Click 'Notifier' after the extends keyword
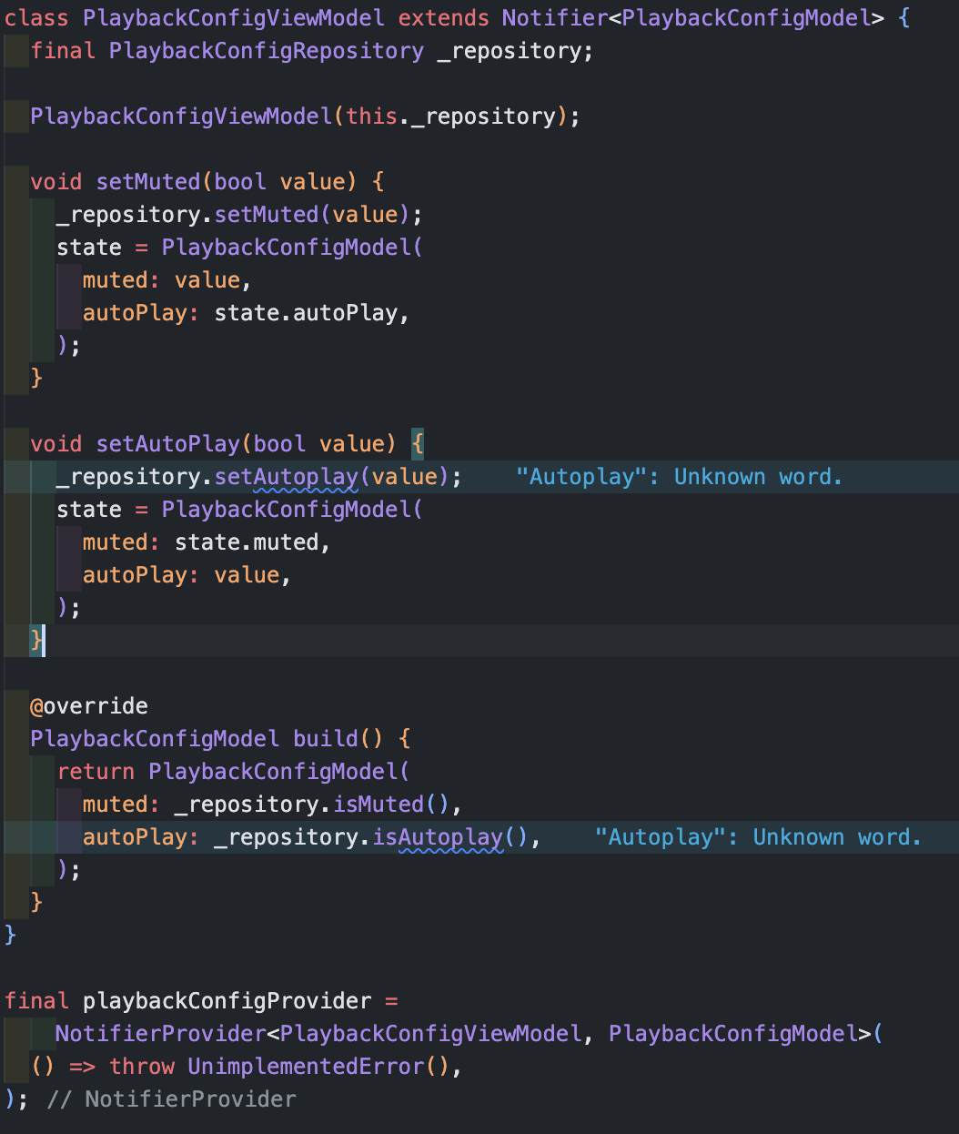This screenshot has height=1134, width=959. click(555, 17)
